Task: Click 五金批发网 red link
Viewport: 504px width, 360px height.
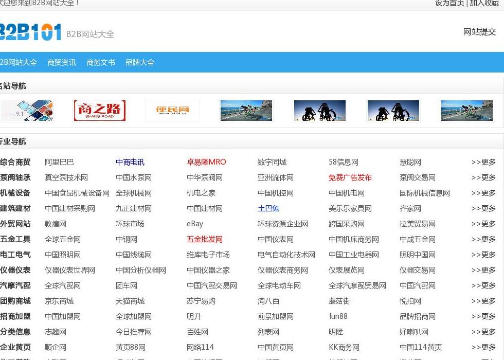Action: click(205, 239)
